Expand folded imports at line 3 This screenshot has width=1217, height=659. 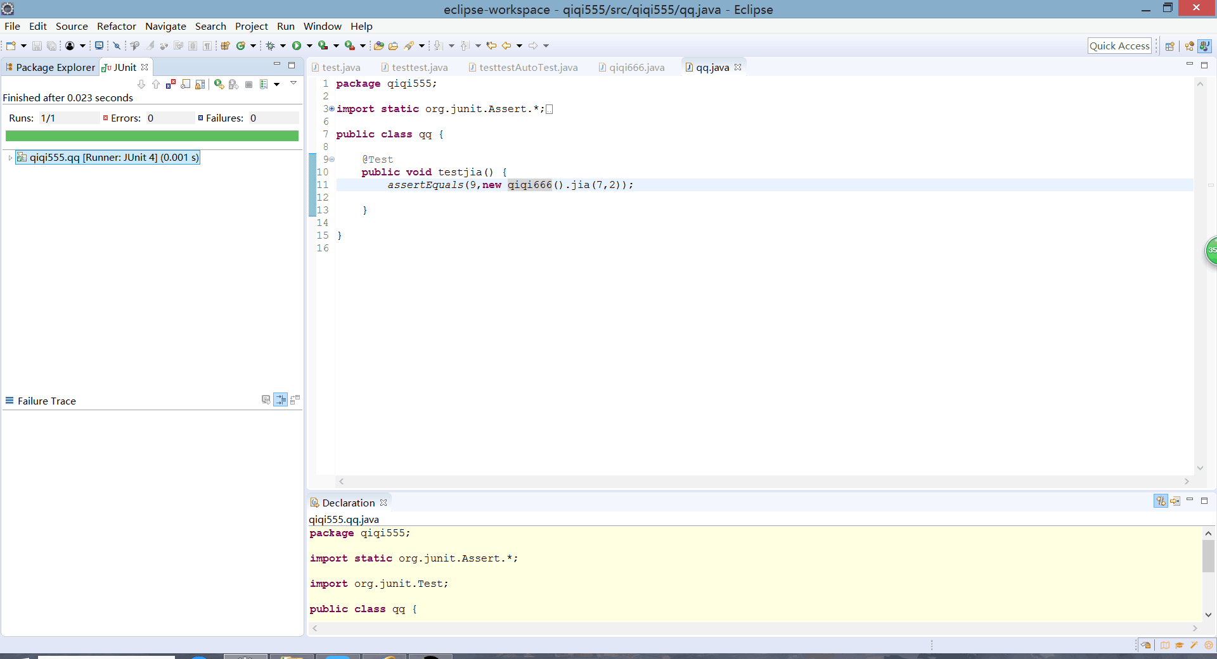pyautogui.click(x=332, y=109)
